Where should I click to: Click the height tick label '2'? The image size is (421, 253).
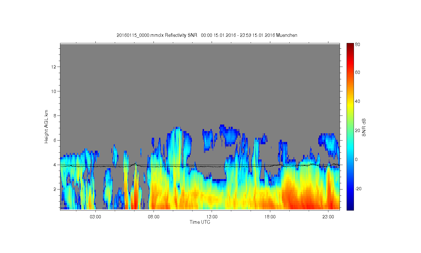(x=55, y=189)
